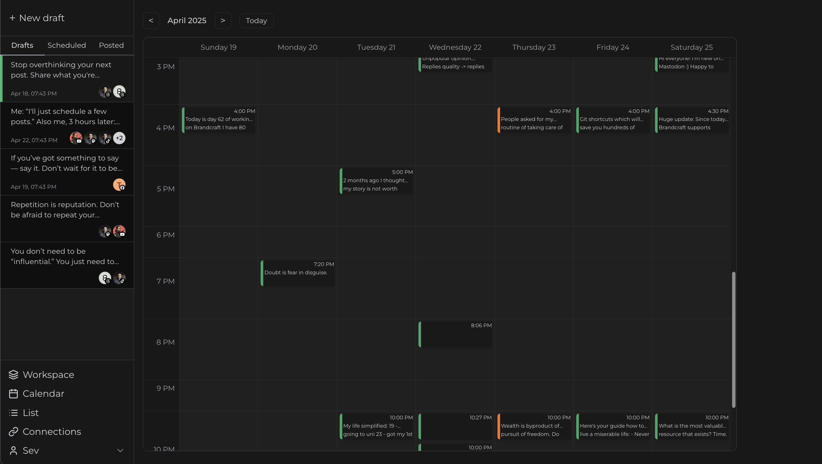Open Tuesday 5:00 PM '2 months ago' post
The image size is (822, 464).
376,181
